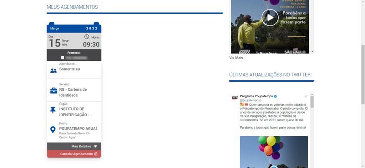365x168 pixels.
Task: Click the @poupatemposp handle
Action: tap(250, 100)
